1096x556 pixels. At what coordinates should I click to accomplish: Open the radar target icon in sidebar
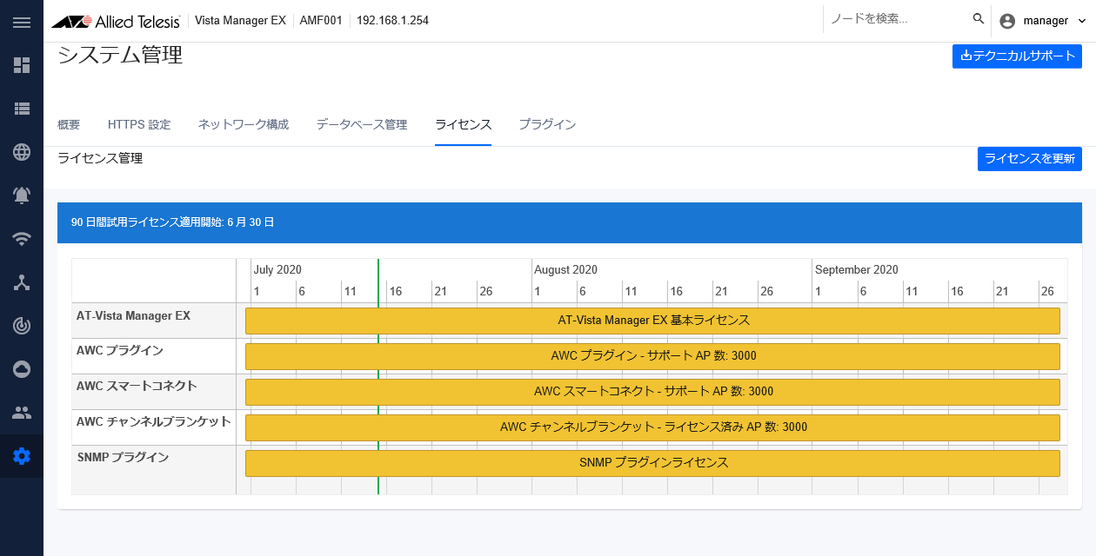click(22, 326)
